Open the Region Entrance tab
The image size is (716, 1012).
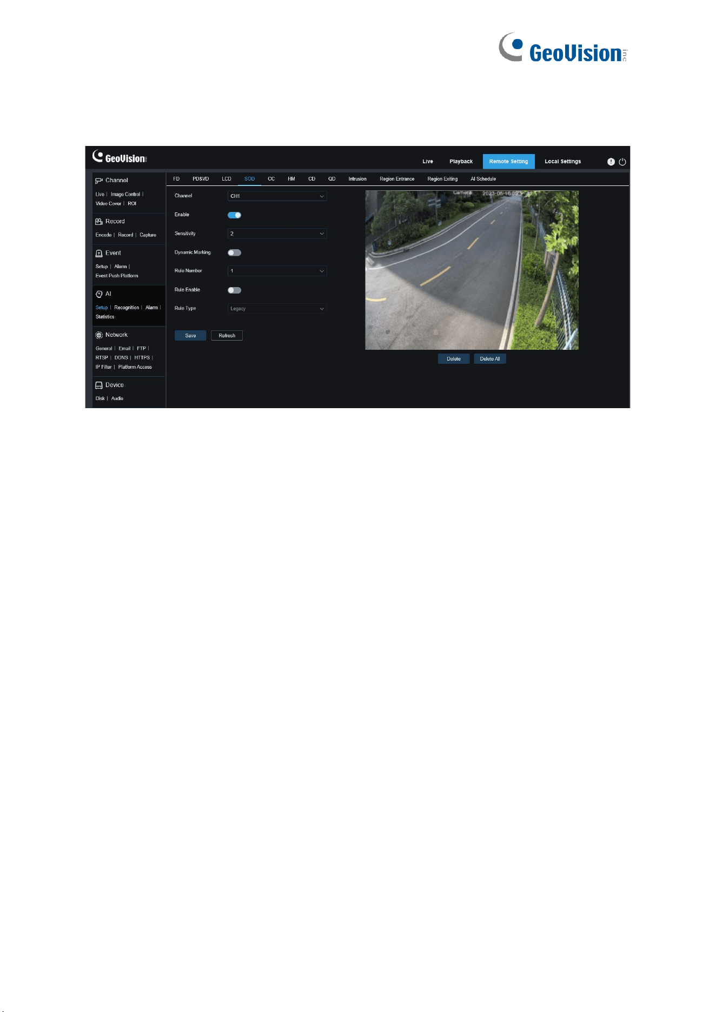397,179
